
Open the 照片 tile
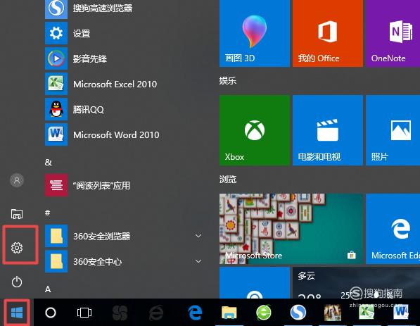click(393, 130)
